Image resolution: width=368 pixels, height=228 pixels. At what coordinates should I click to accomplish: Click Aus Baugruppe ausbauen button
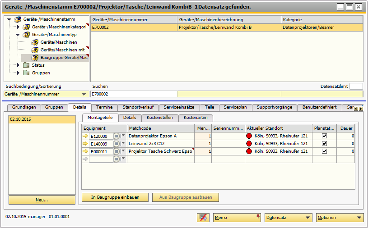pyautogui.click(x=186, y=197)
